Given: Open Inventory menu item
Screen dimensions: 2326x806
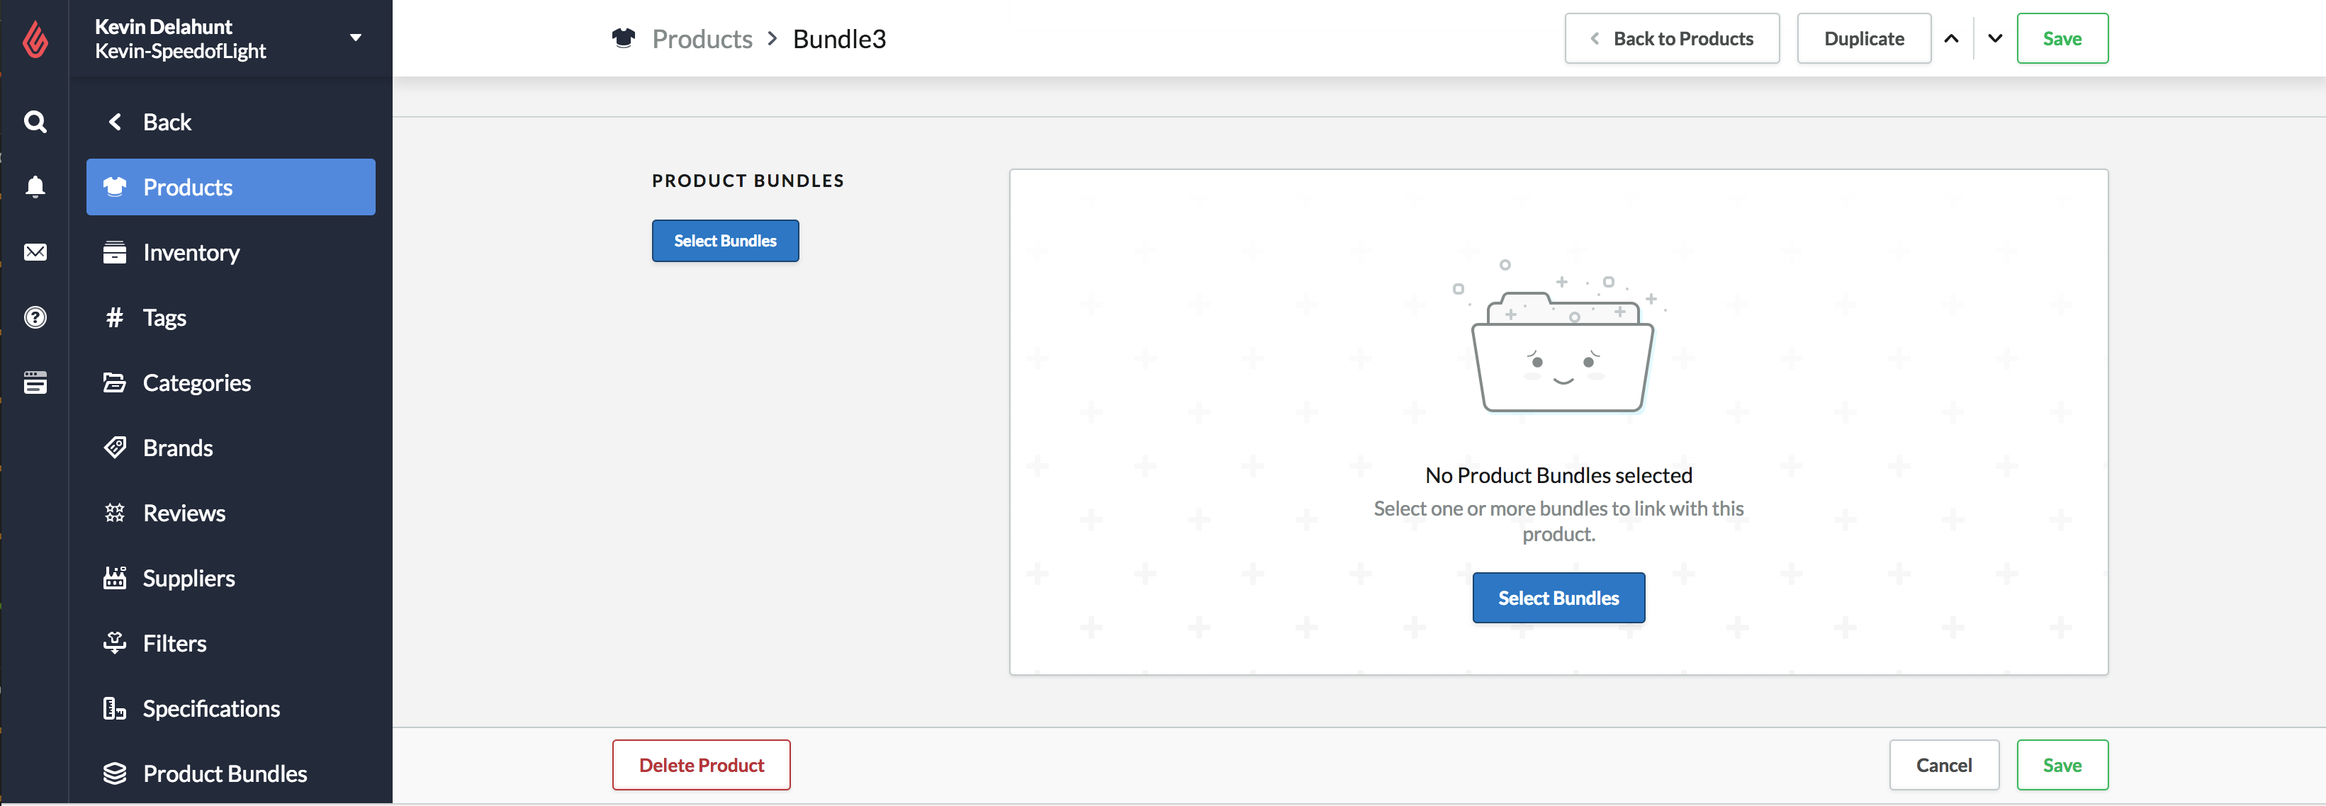Looking at the screenshot, I should (231, 252).
